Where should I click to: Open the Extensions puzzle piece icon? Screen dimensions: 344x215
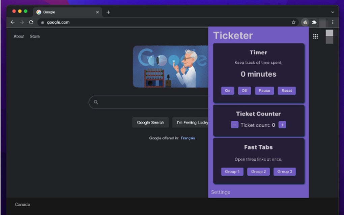314,22
